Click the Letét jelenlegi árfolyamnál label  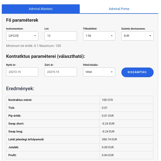(26, 139)
